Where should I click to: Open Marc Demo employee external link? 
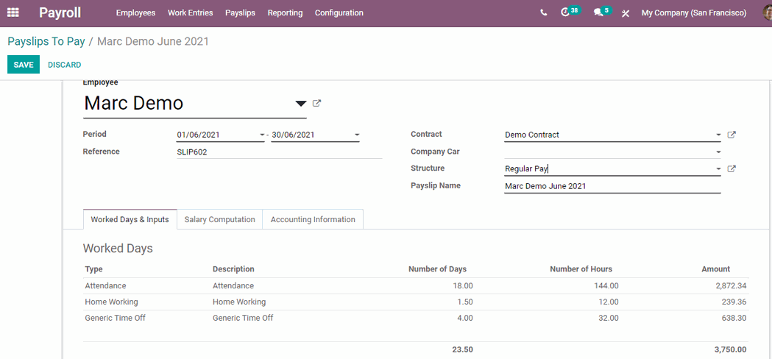point(317,103)
